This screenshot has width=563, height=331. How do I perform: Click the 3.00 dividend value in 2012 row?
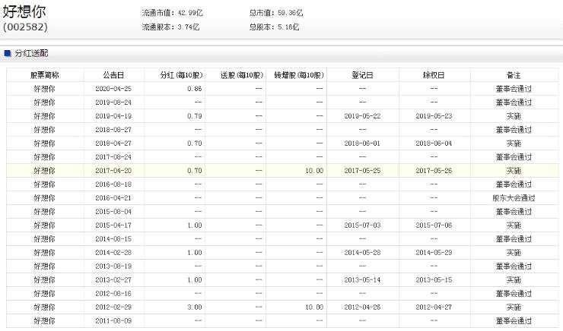tap(195, 307)
